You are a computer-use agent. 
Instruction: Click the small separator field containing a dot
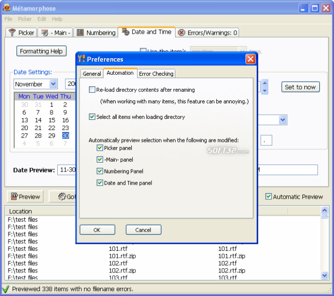[266, 140]
